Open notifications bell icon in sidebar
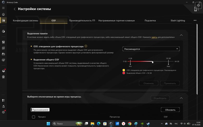 coord(3,106)
